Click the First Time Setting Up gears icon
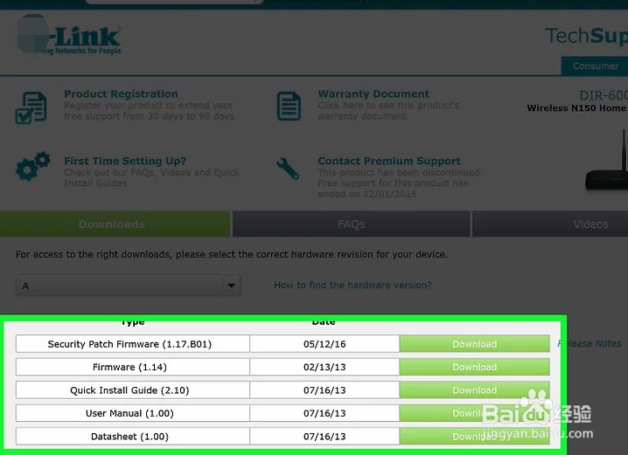Image resolution: width=628 pixels, height=455 pixels. (33, 166)
